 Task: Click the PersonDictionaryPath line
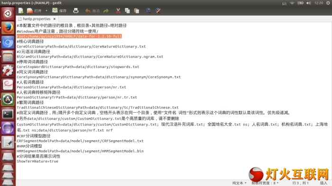tap(71, 87)
